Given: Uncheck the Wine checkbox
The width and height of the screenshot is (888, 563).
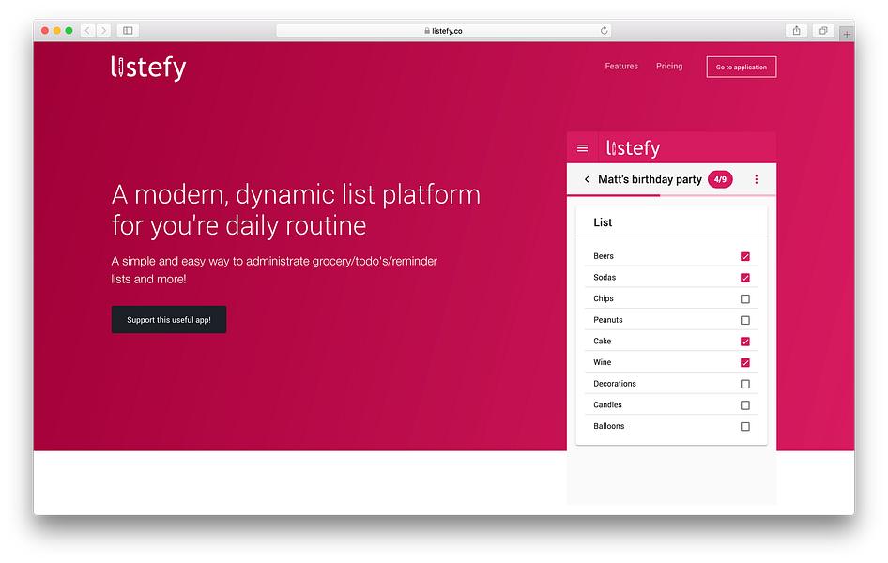Looking at the screenshot, I should (x=744, y=363).
